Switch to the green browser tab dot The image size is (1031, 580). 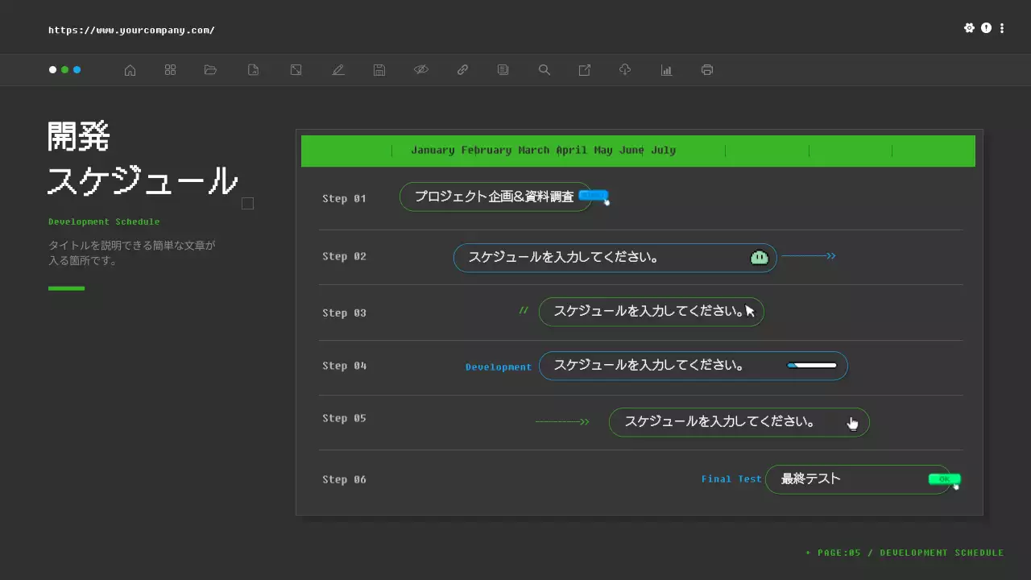(65, 70)
